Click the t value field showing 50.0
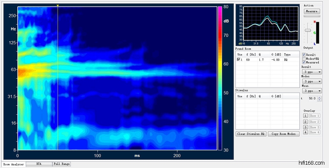Image resolution: width=329 pixels, height=168 pixels. point(313,99)
